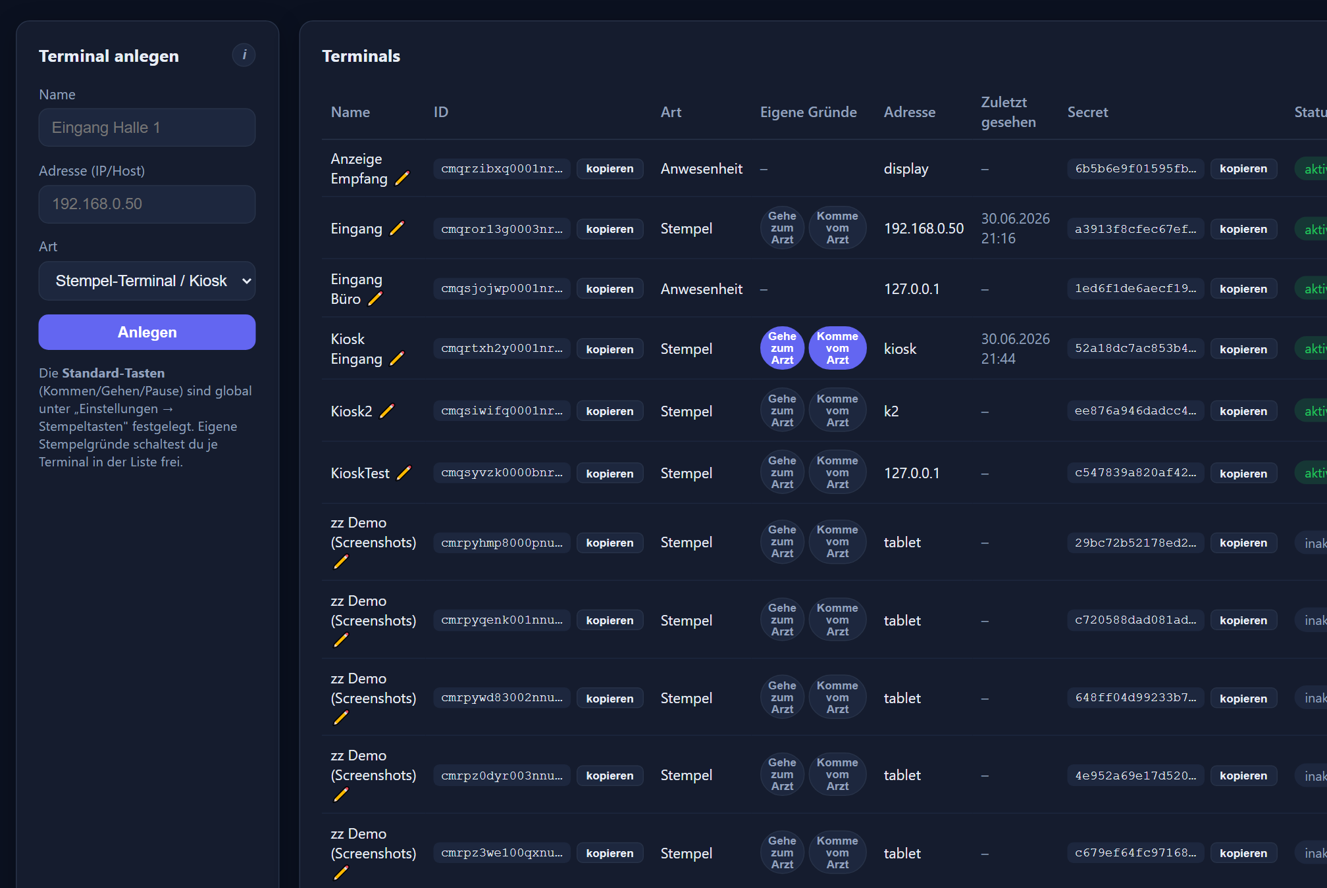This screenshot has height=888, width=1327.
Task: Select the ID text cmqrzibxq0001nr
Action: [x=502, y=168]
